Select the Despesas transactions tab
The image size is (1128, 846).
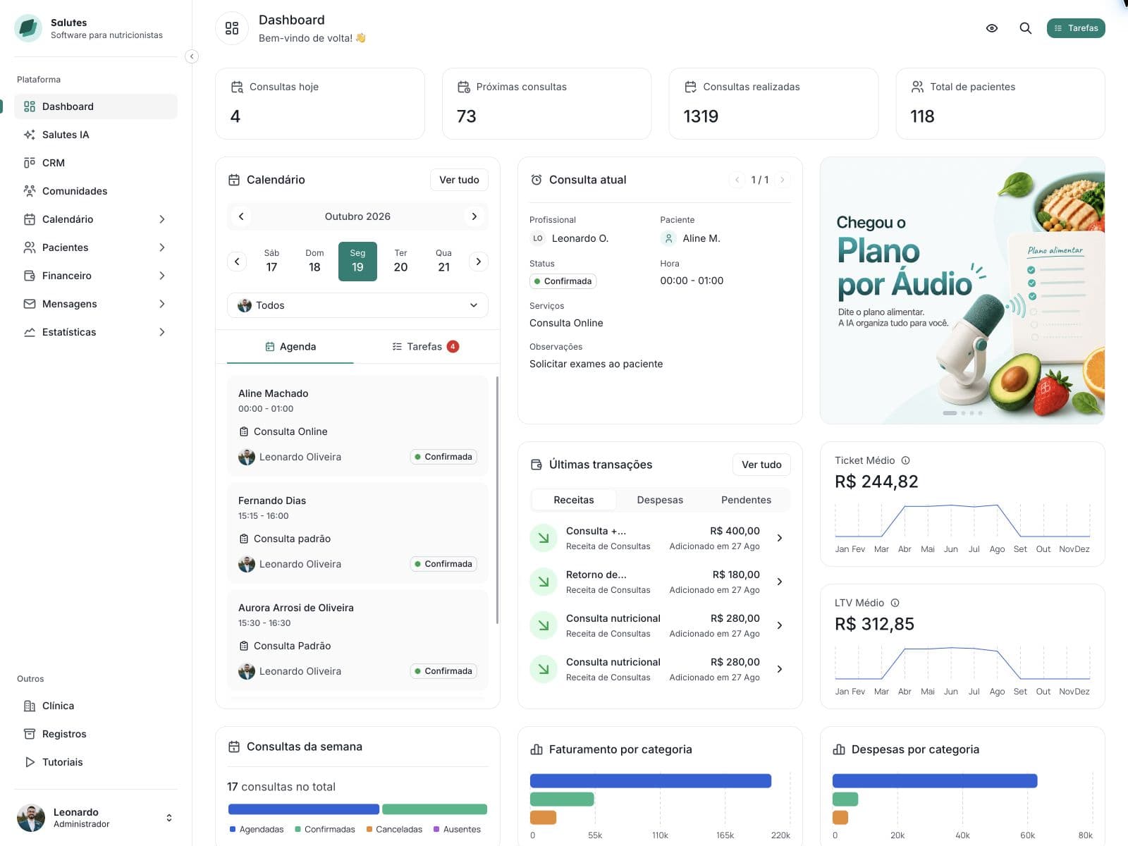(660, 500)
